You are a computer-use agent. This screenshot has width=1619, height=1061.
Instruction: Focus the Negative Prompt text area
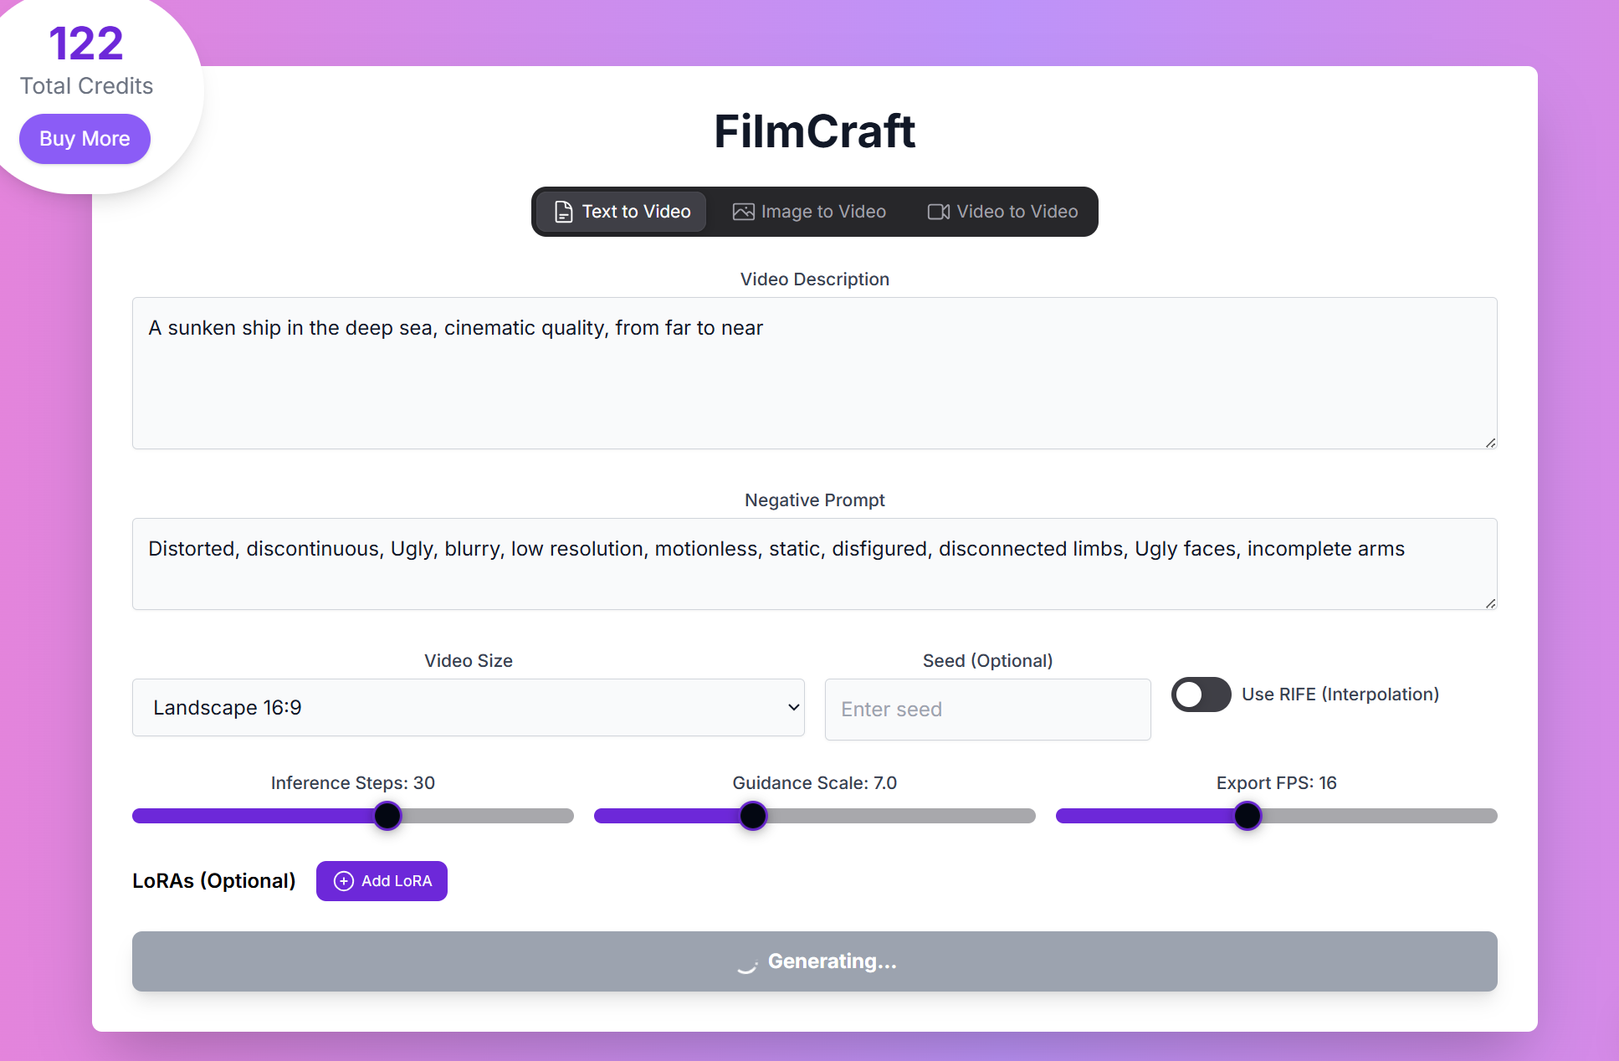[x=814, y=564]
